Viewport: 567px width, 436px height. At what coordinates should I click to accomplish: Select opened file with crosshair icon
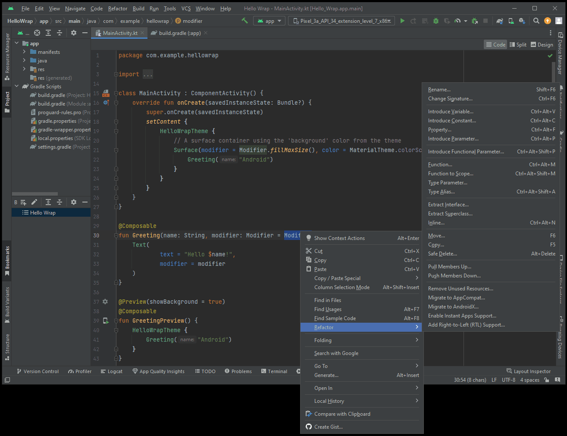37,33
